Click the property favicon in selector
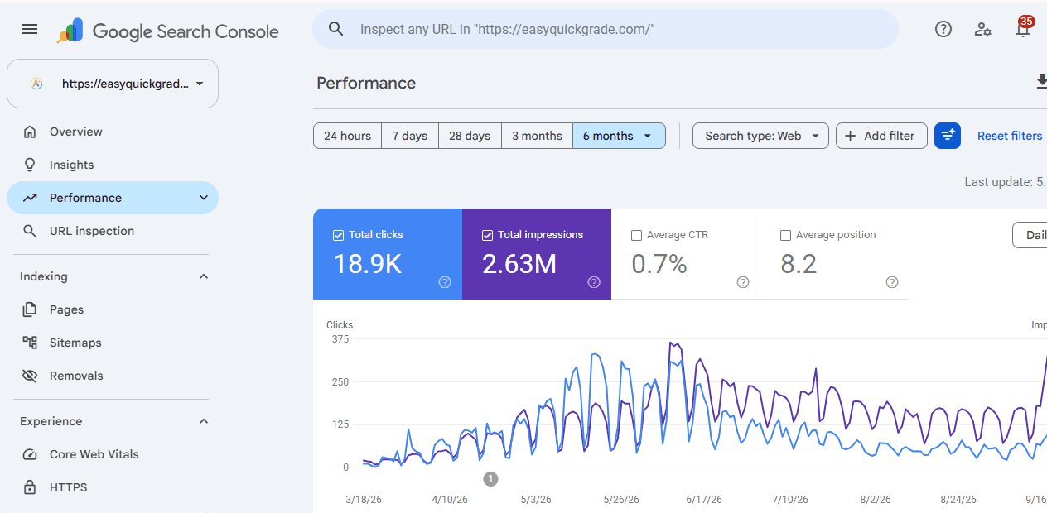1047x513 pixels. pos(36,84)
